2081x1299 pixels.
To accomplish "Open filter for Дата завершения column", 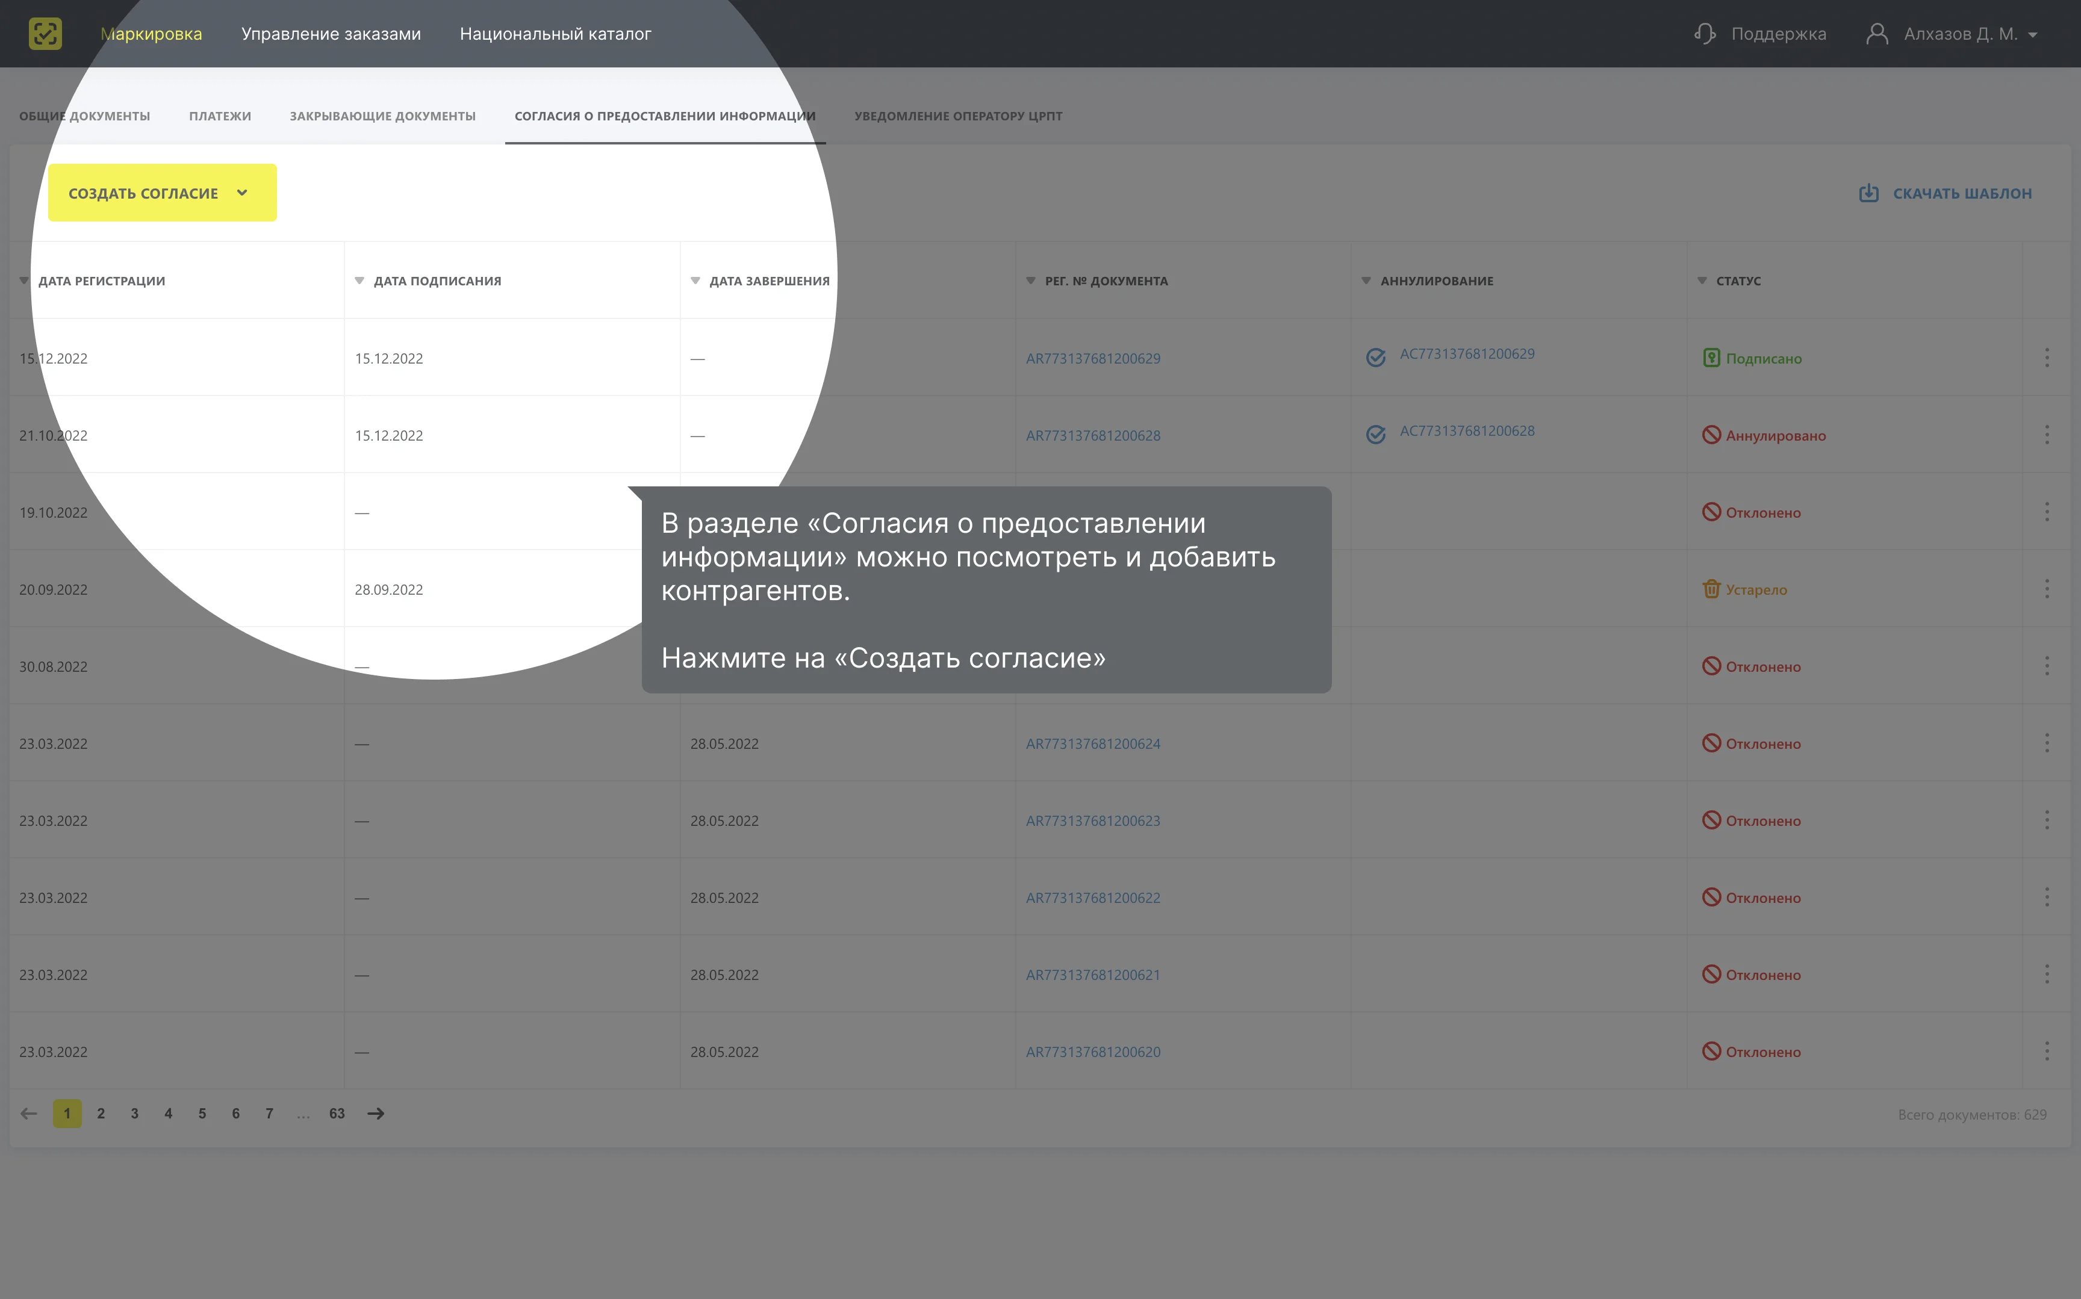I will pos(695,281).
